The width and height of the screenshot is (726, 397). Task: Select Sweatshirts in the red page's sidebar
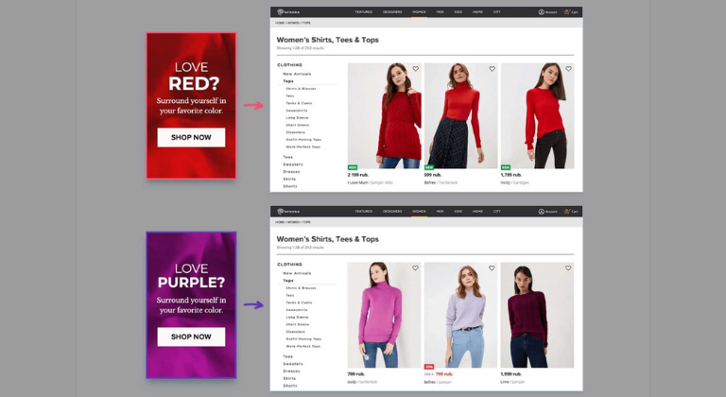297,111
